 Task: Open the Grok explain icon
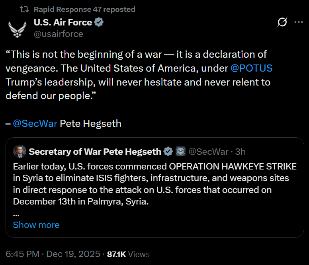point(282,23)
